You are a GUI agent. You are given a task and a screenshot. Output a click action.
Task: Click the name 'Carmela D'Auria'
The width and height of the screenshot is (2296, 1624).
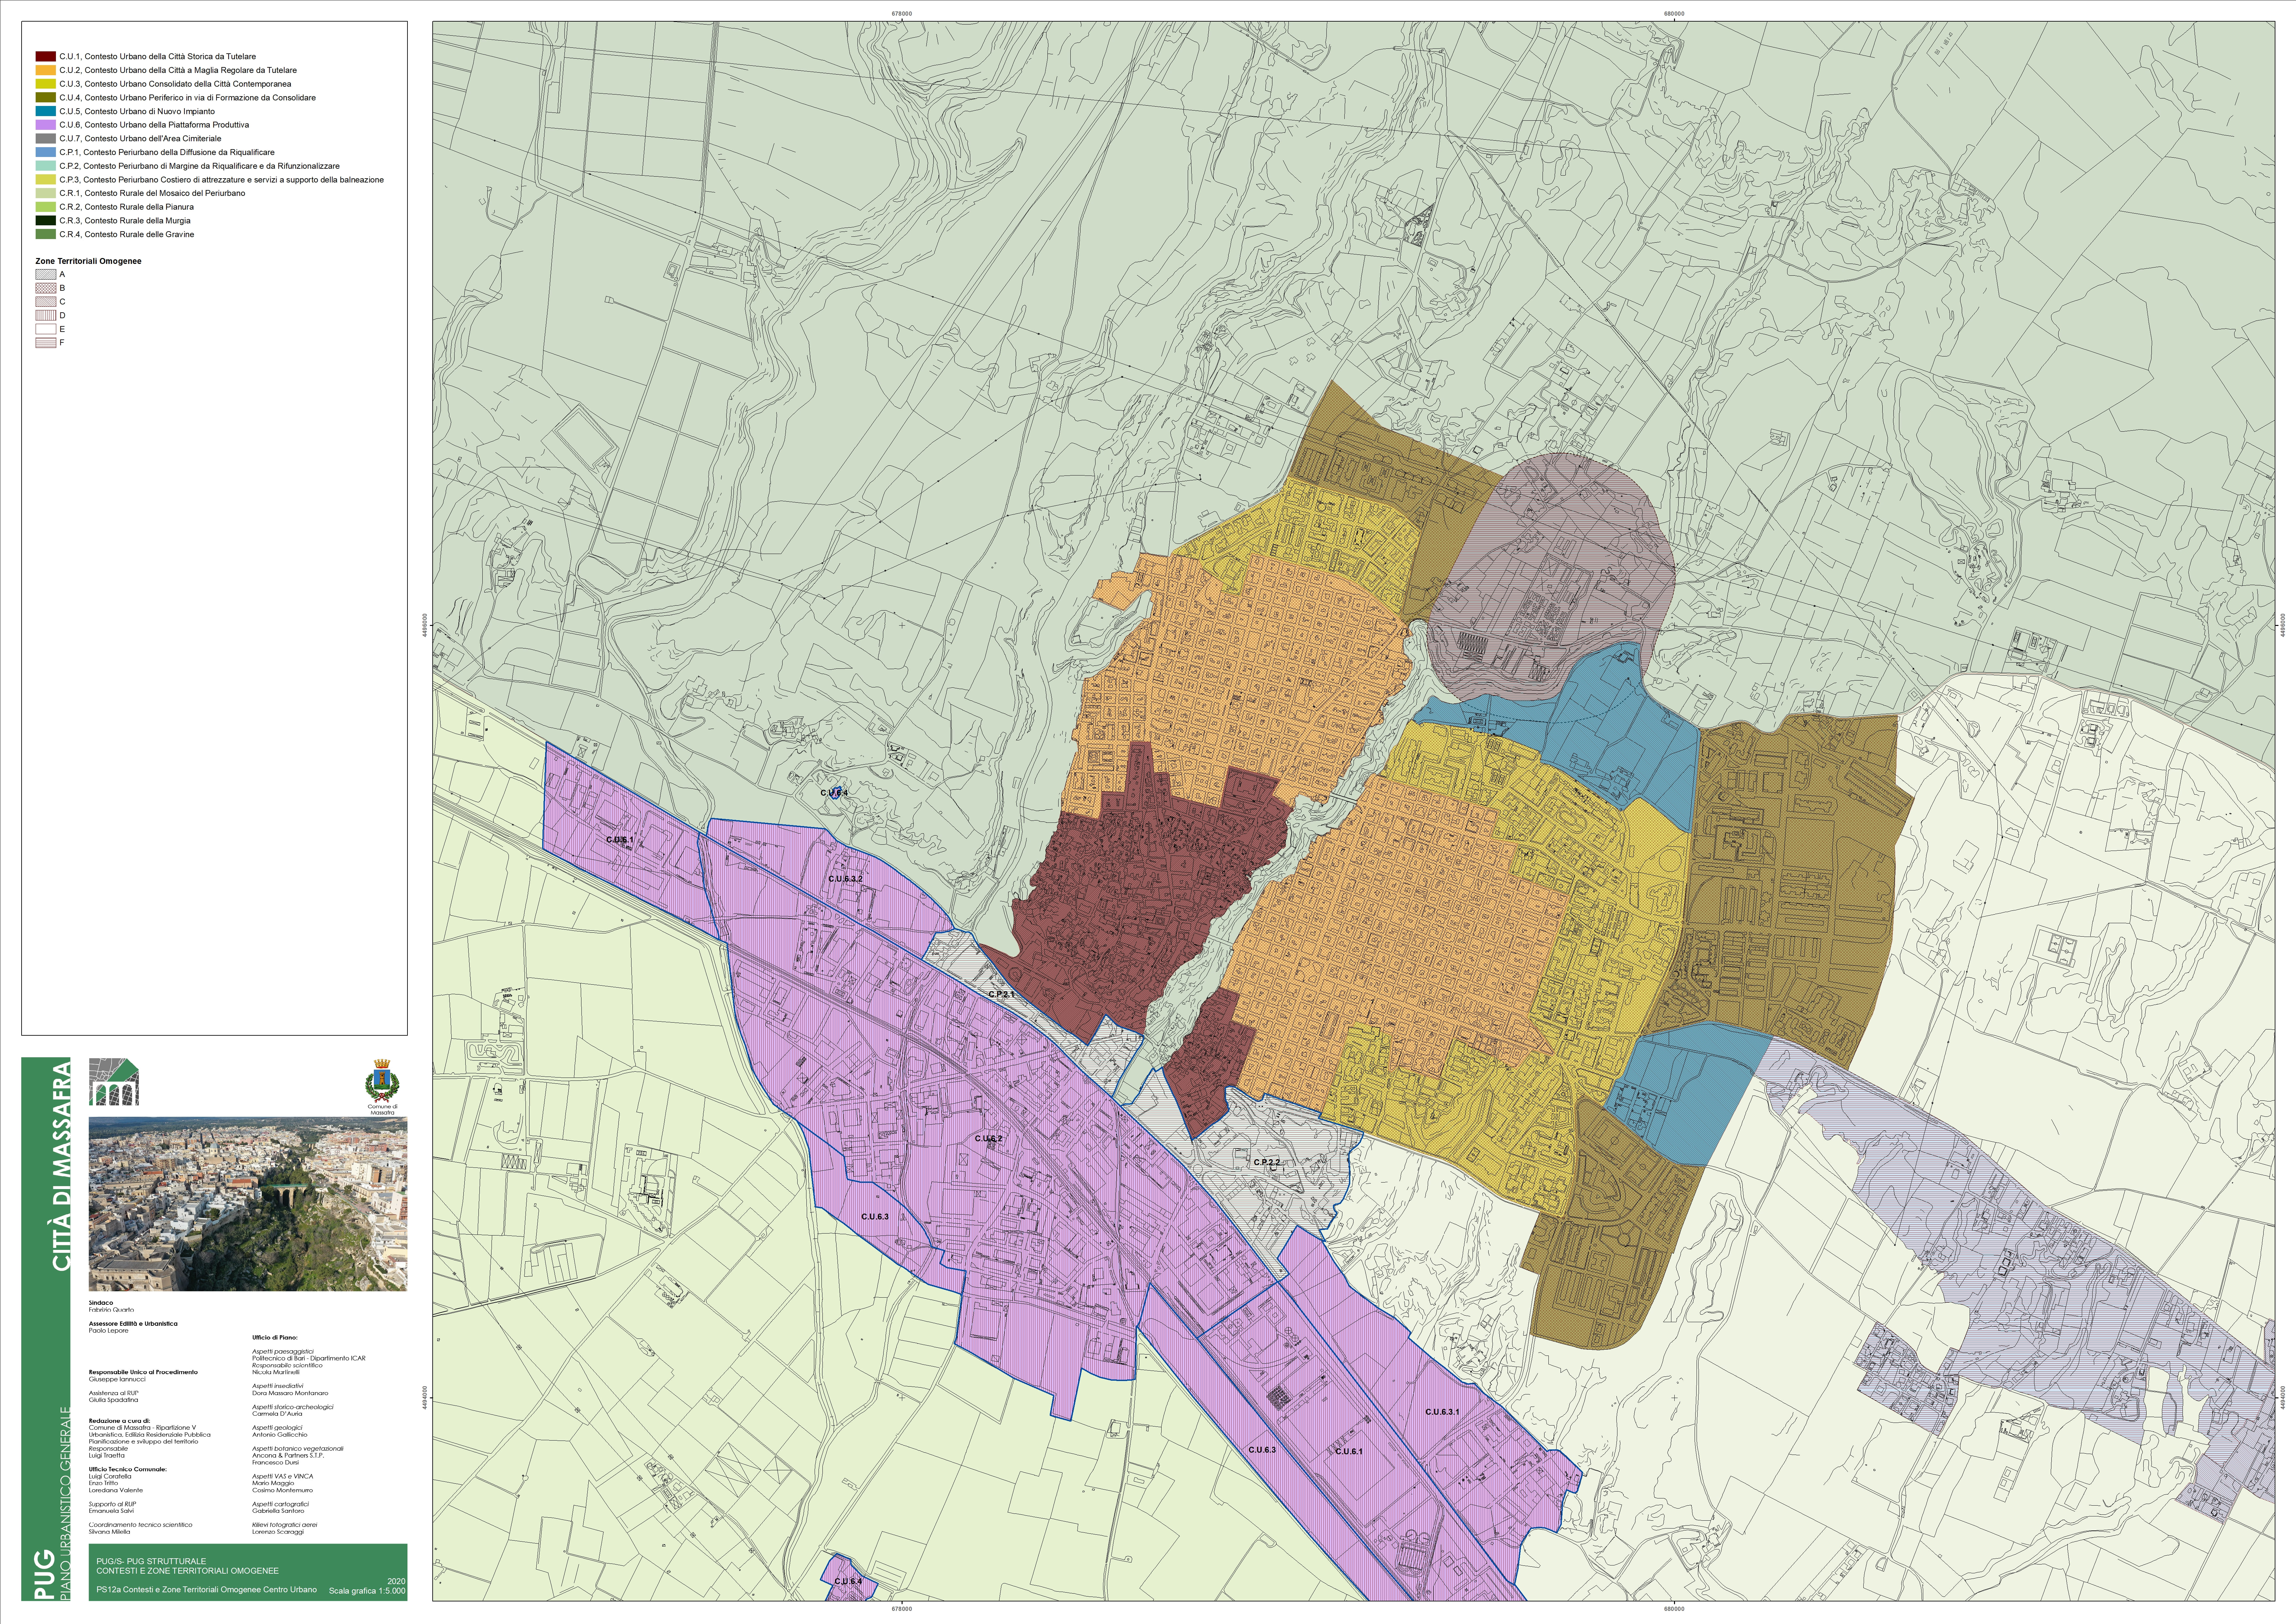click(x=277, y=1414)
